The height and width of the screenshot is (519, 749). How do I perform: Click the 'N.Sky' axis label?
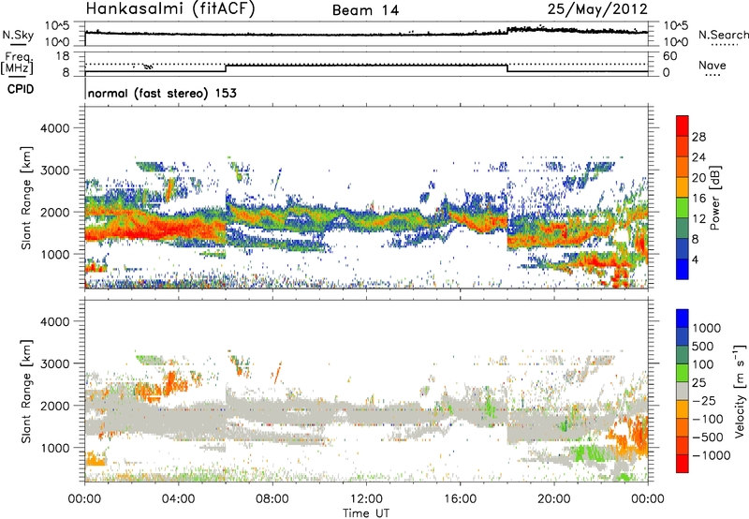point(18,35)
